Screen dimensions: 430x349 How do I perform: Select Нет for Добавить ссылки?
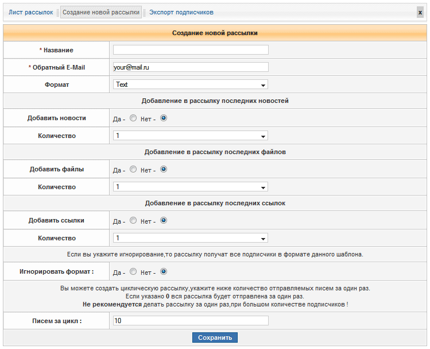point(163,221)
